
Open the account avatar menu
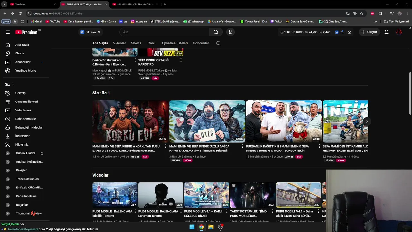(399, 32)
